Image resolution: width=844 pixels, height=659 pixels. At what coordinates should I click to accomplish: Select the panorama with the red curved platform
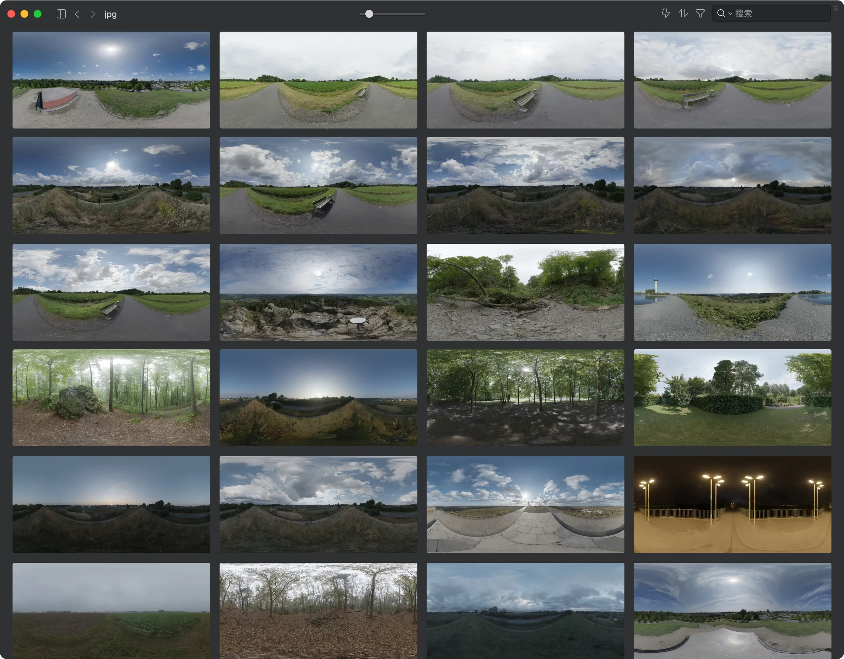pyautogui.click(x=111, y=80)
